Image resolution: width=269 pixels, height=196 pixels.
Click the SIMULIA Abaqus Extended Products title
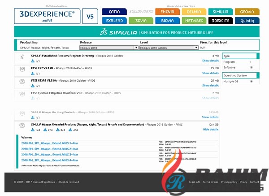(x=87, y=125)
